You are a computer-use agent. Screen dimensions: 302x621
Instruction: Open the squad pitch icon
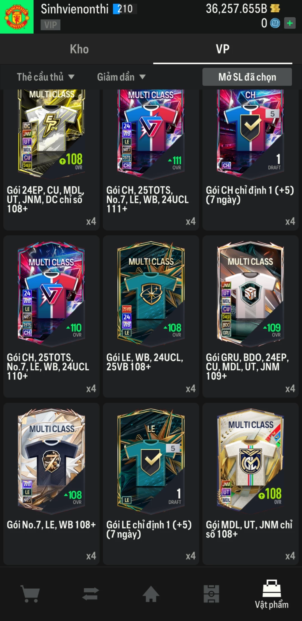tap(211, 594)
